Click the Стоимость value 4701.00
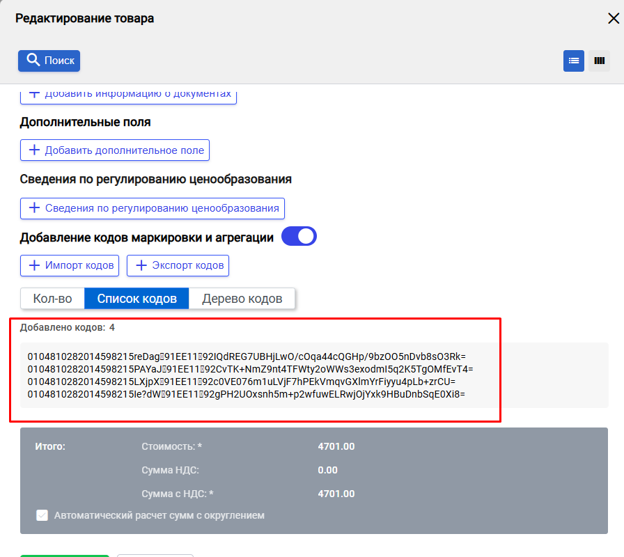 point(336,446)
